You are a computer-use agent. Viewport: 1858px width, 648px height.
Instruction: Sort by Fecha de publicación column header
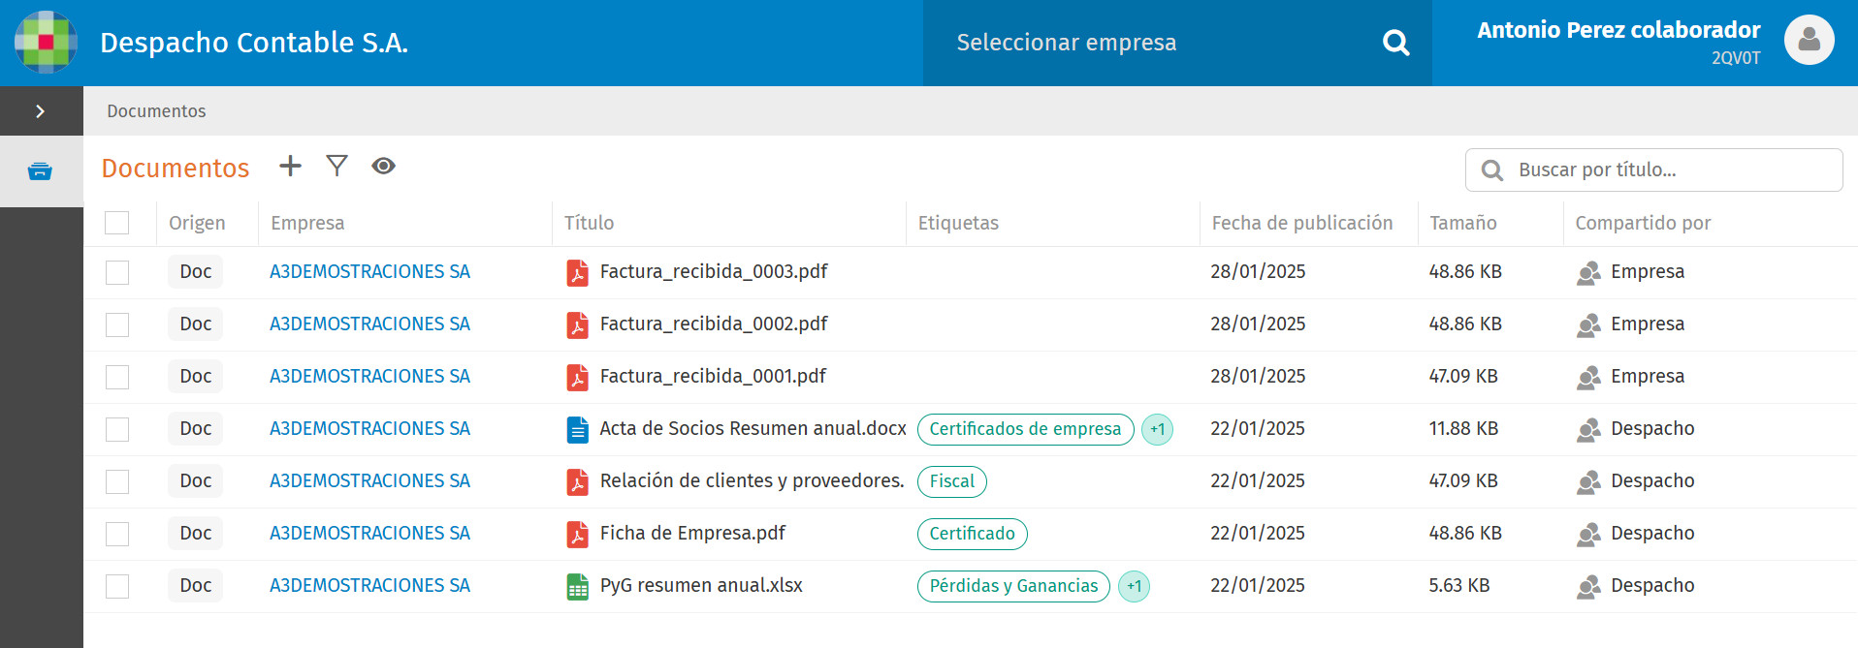coord(1302,223)
